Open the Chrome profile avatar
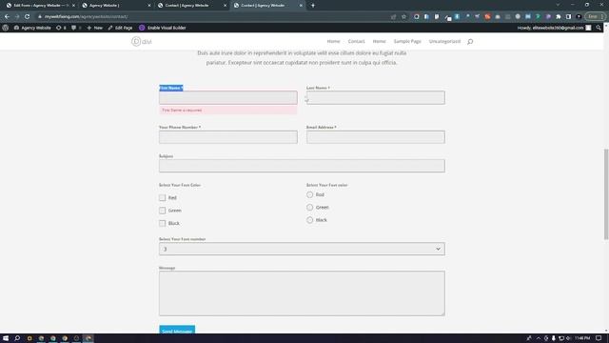Image resolution: width=609 pixels, height=343 pixels. click(579, 17)
